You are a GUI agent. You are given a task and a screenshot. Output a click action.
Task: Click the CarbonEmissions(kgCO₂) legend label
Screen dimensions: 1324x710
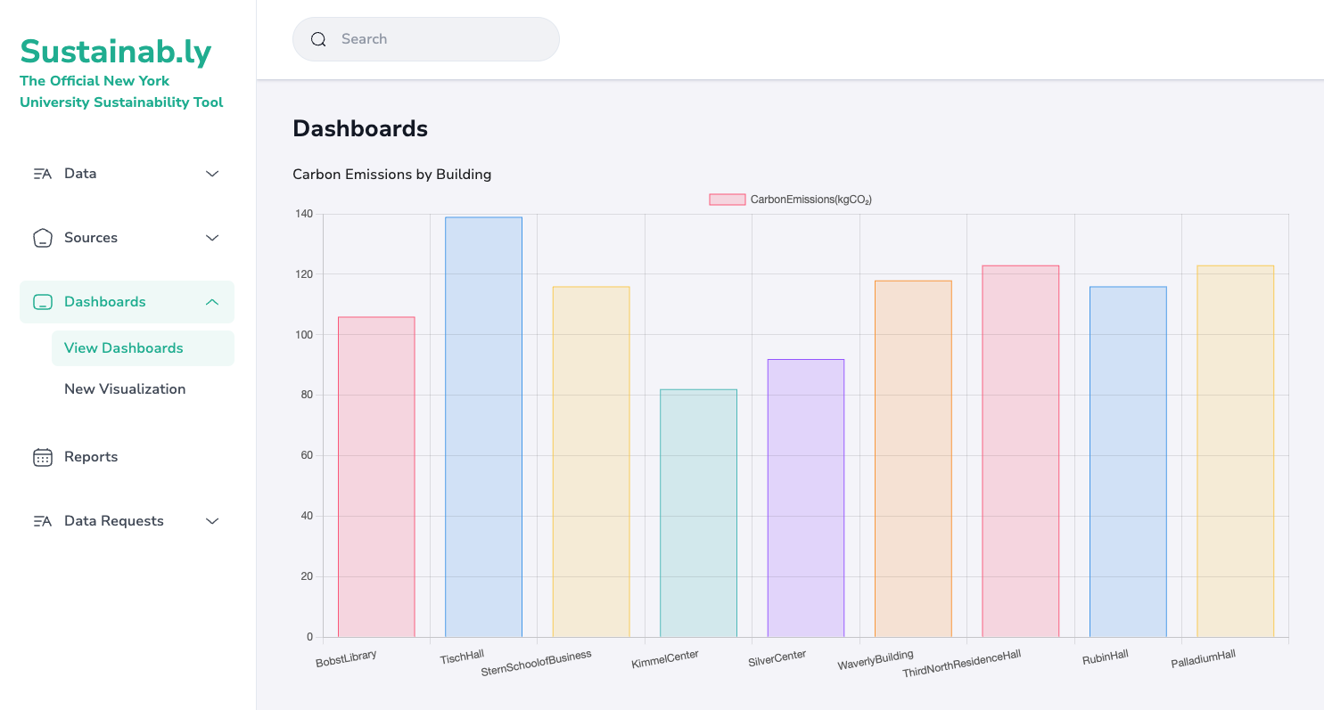click(810, 200)
